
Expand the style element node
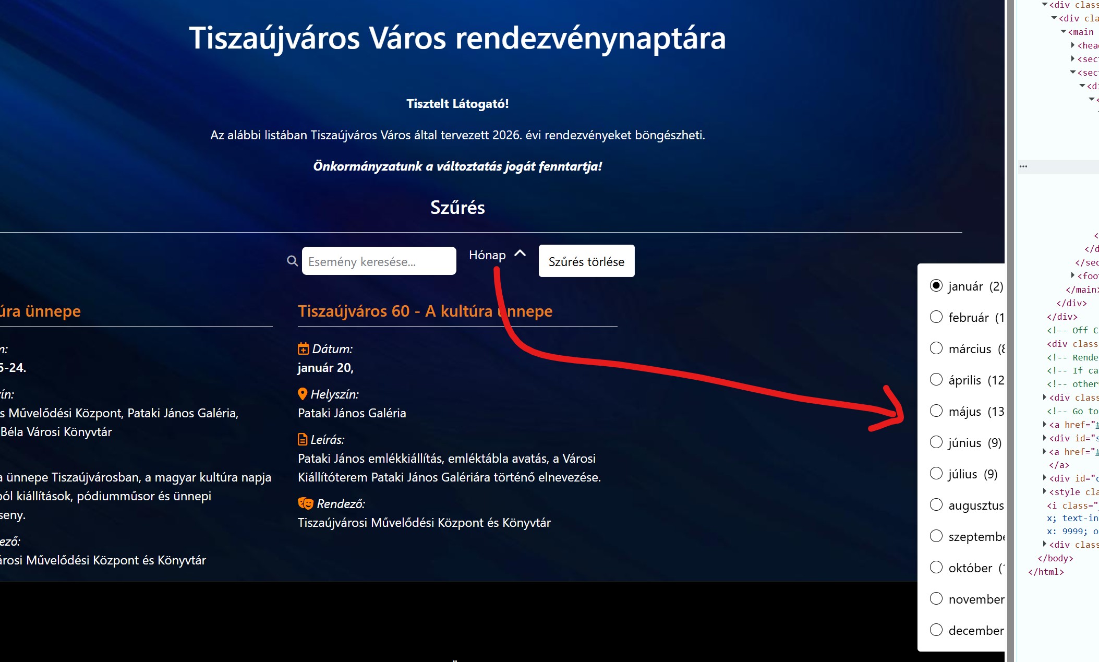tap(1045, 491)
